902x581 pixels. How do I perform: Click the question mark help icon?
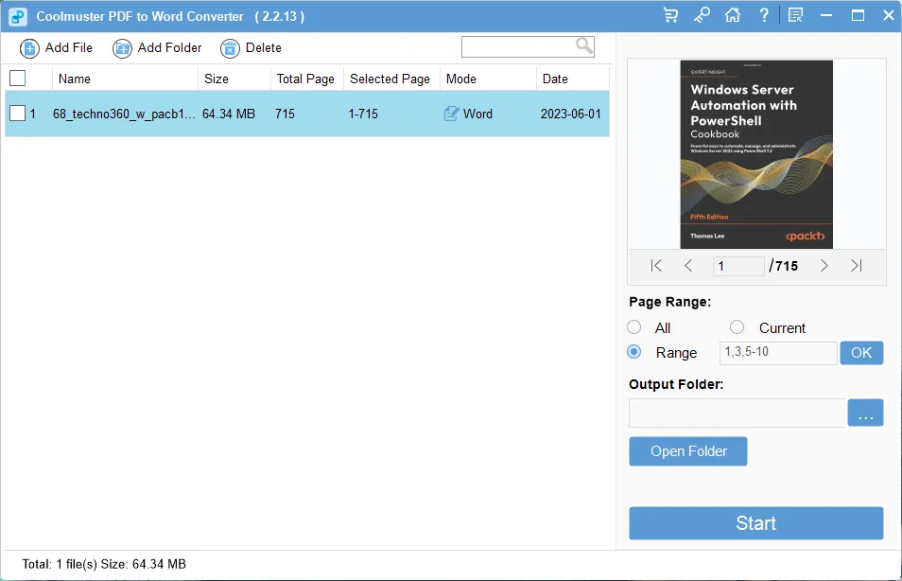click(x=763, y=15)
